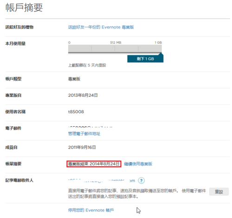
Task: Click the 512 MB usage scale marker
Action: [x=116, y=42]
